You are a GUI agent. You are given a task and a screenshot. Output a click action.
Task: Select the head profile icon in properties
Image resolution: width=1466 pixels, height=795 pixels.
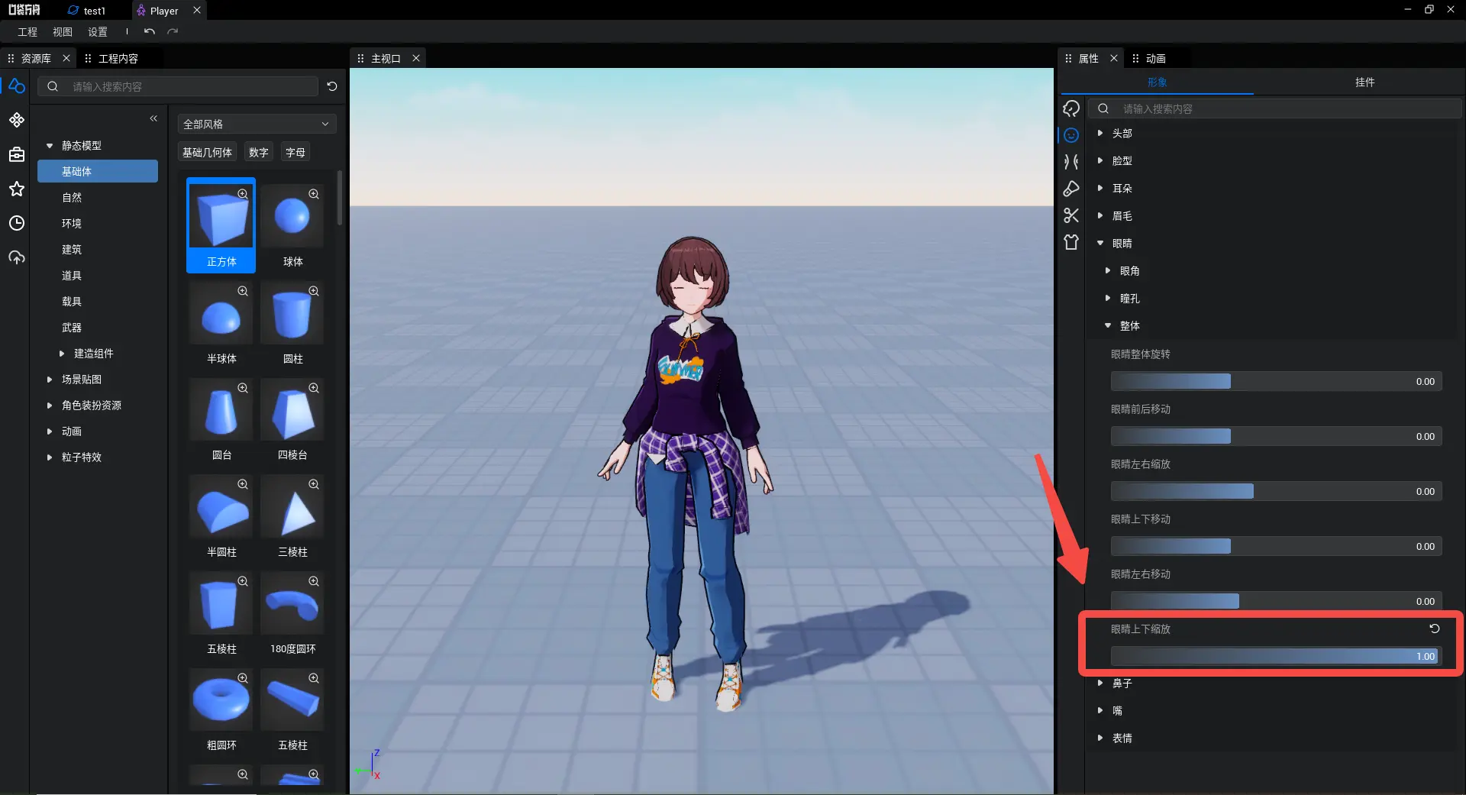pyautogui.click(x=1071, y=108)
